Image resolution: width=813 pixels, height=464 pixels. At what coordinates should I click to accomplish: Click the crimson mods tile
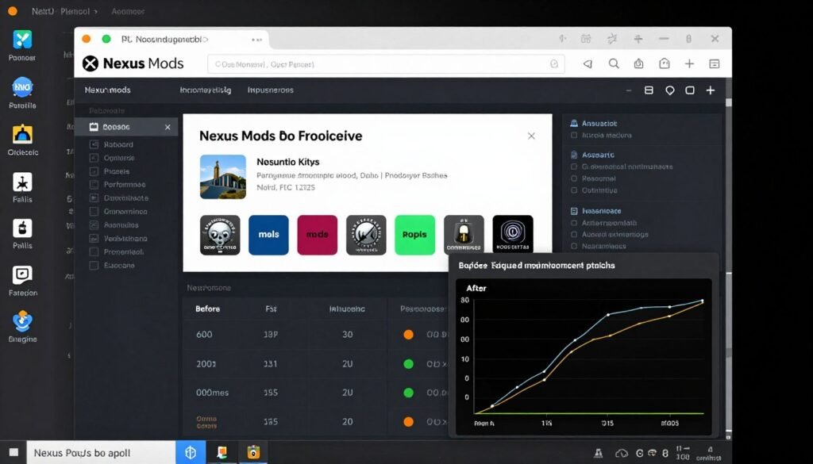click(318, 235)
